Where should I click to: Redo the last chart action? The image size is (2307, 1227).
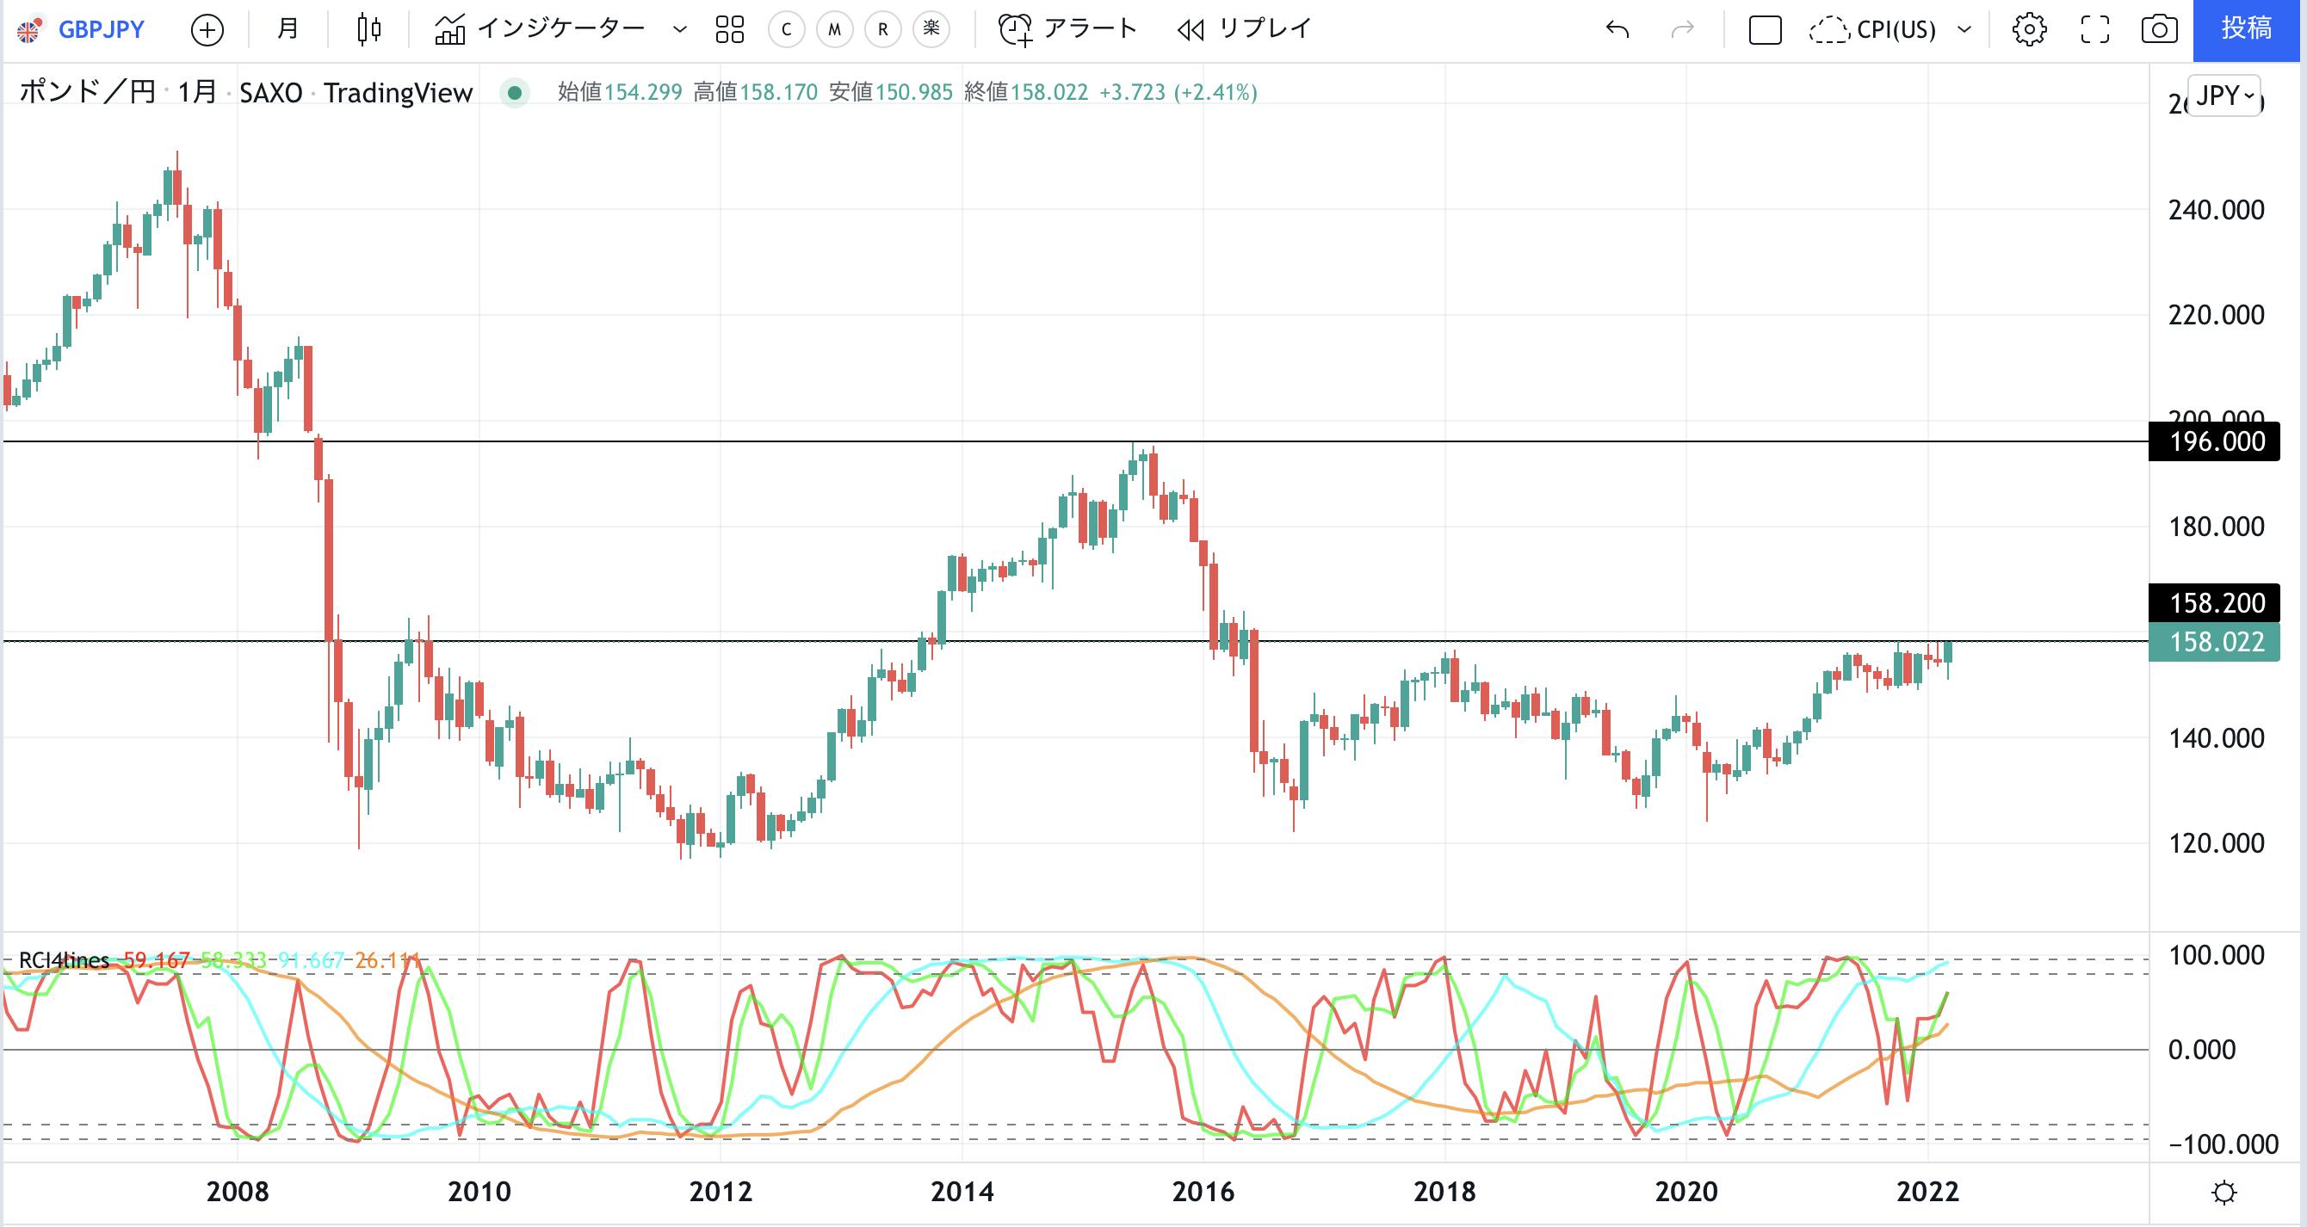1683,30
